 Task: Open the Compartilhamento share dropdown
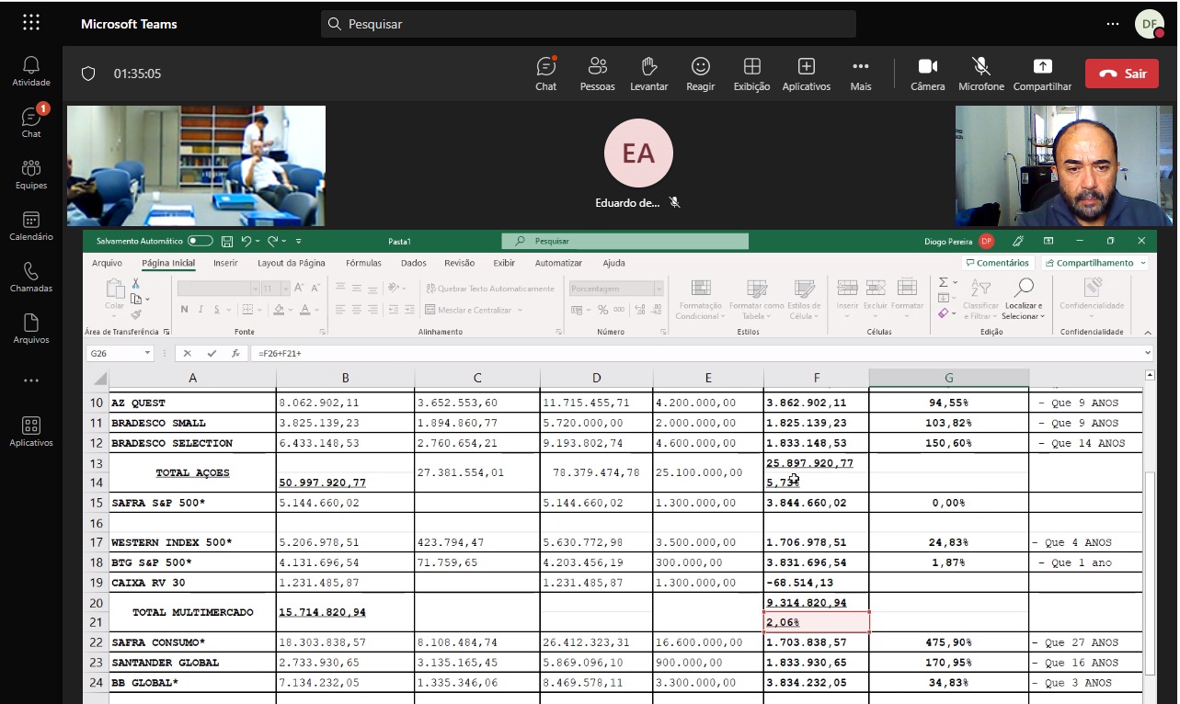click(x=1095, y=263)
